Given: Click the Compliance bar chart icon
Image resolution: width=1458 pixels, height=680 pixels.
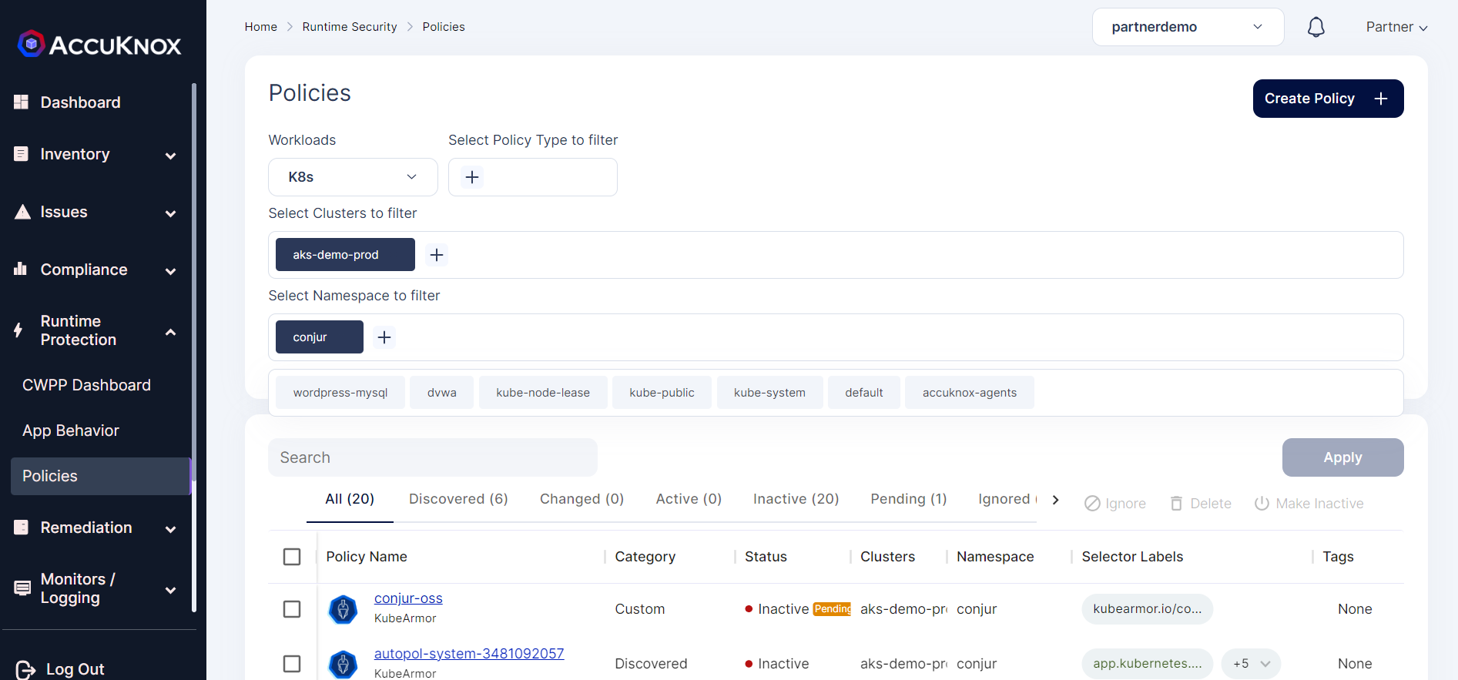Looking at the screenshot, I should 21,269.
